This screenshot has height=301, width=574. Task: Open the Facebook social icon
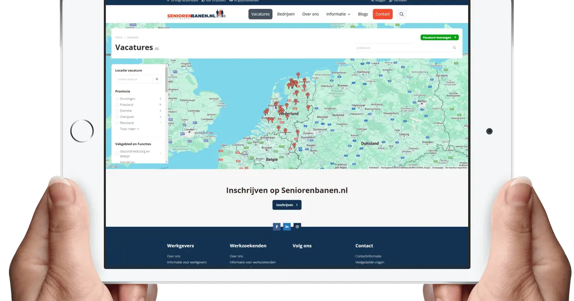[276, 226]
